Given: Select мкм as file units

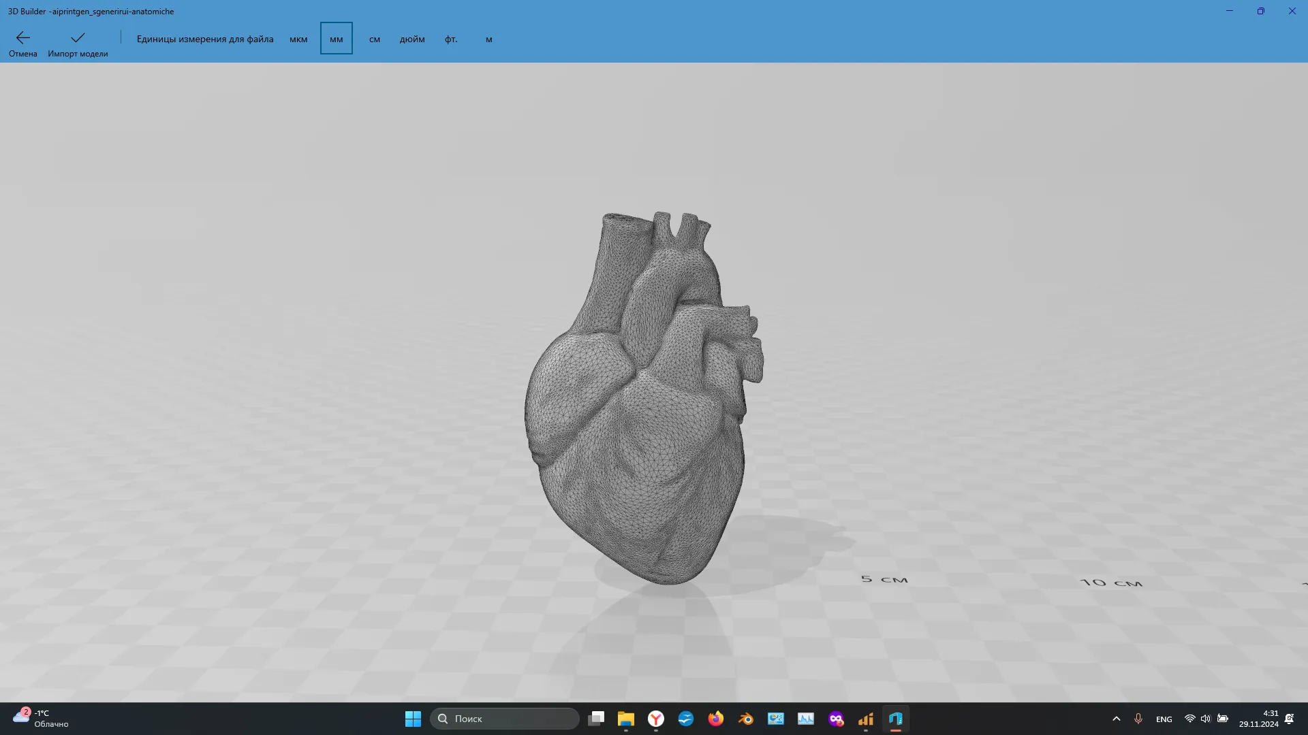Looking at the screenshot, I should [x=298, y=39].
